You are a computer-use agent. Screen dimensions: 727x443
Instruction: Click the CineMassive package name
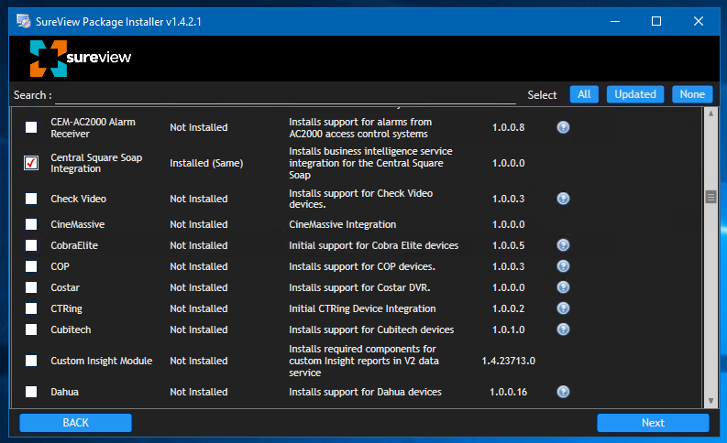click(78, 224)
